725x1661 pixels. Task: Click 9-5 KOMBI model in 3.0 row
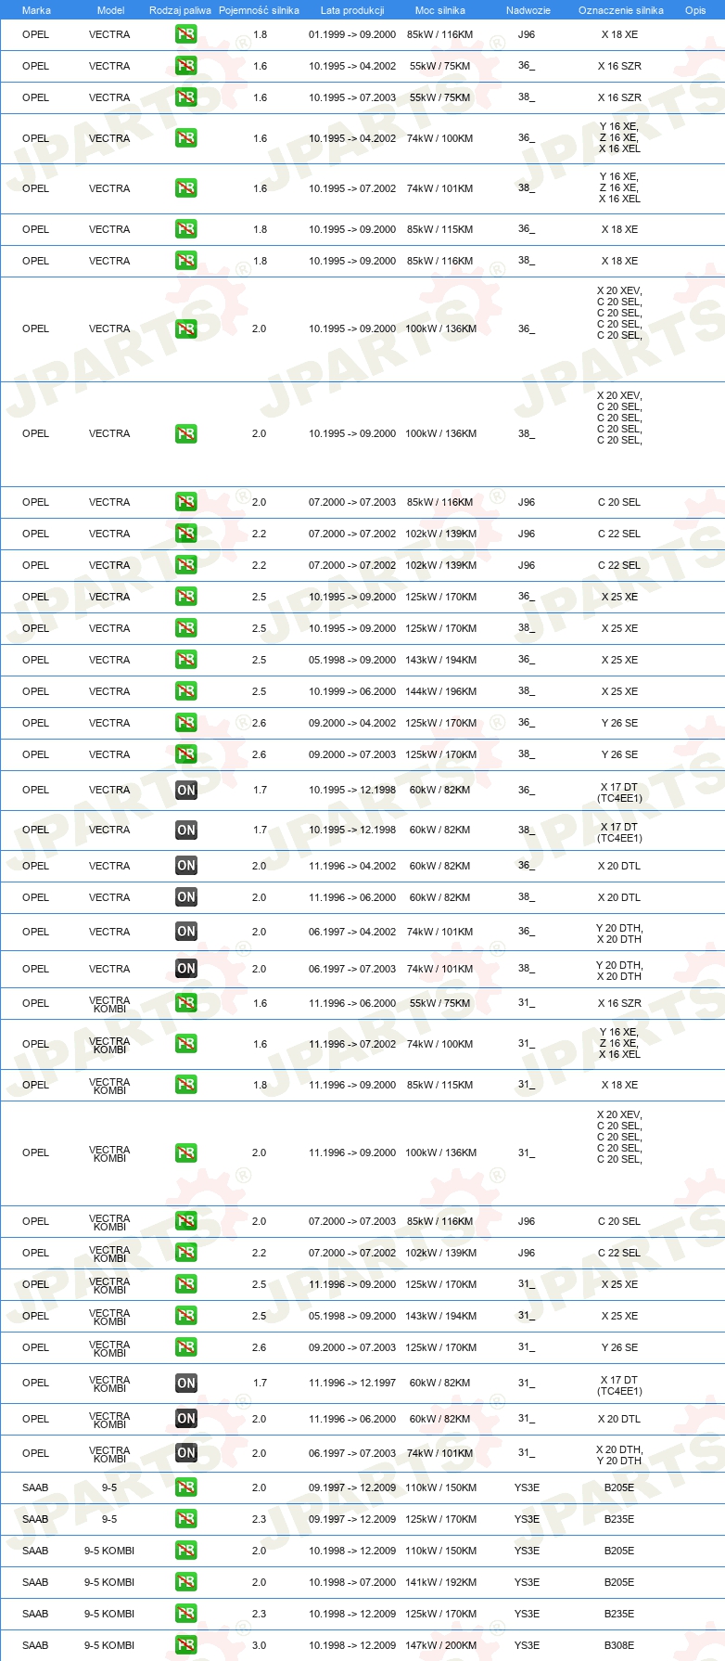(x=109, y=1645)
